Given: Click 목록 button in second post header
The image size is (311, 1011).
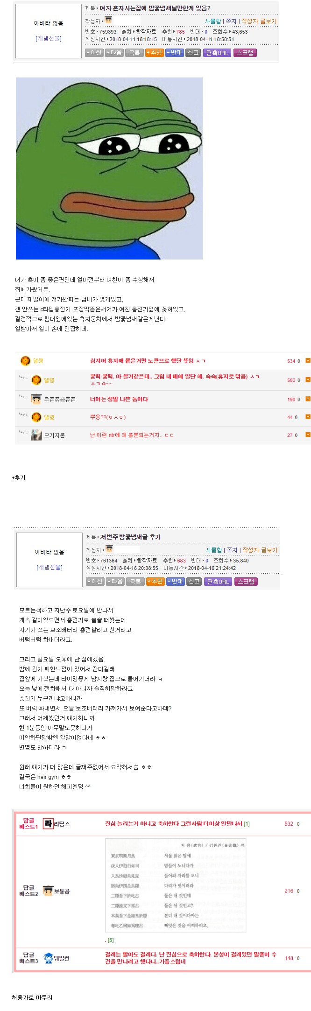Looking at the screenshot, I should click(135, 582).
